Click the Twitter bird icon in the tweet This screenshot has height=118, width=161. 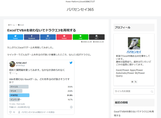[x=71, y=63]
